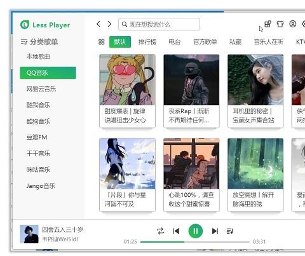
Task: Select 豆瓣FM in sidebar
Action: [37, 137]
